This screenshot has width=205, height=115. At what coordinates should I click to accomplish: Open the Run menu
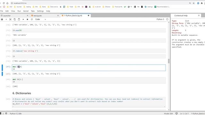click(19, 11)
